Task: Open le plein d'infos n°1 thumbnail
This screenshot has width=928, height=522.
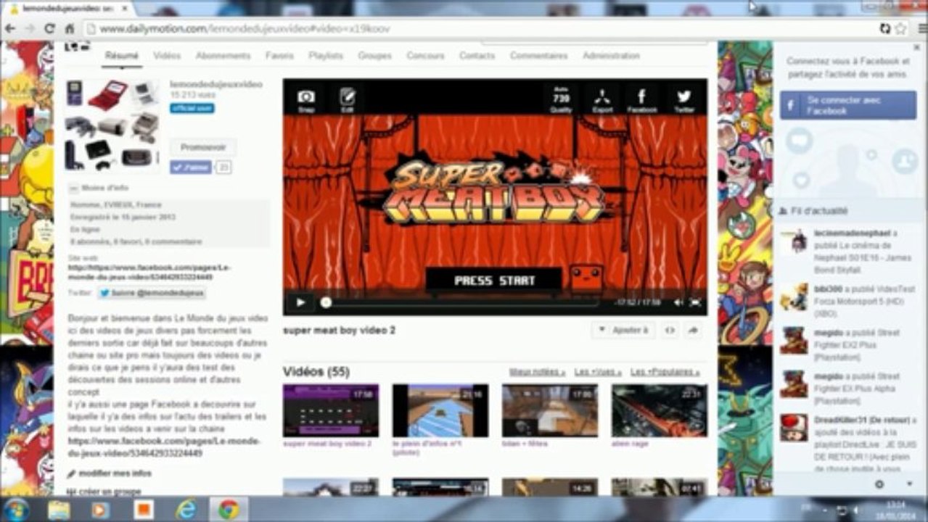Action: coord(440,410)
